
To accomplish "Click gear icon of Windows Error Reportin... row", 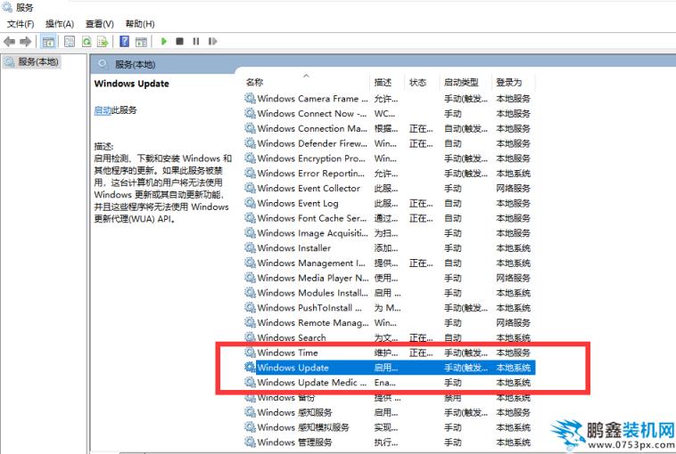I will 250,173.
